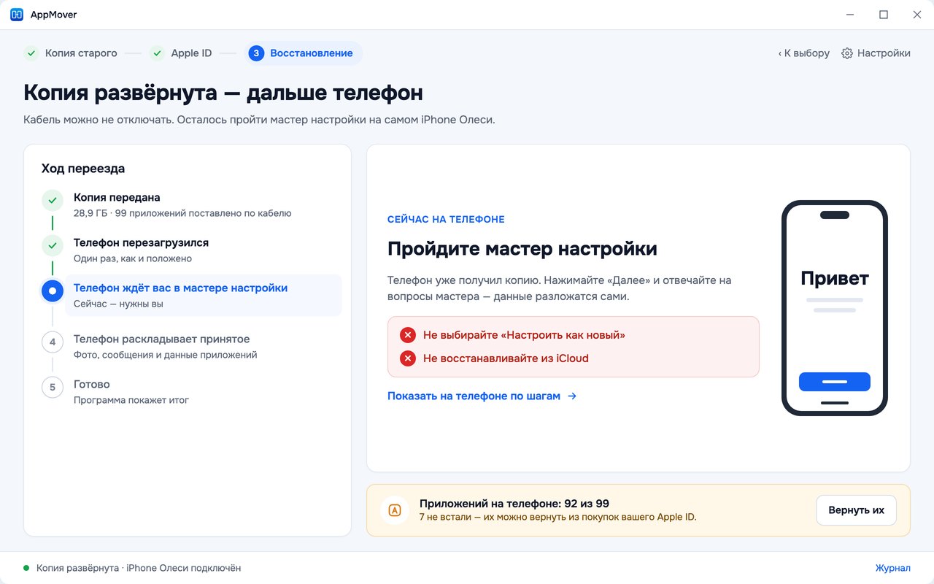This screenshot has width=934, height=584.
Task: Click the «Ход переезда» panel heading
Action: pyautogui.click(x=83, y=169)
